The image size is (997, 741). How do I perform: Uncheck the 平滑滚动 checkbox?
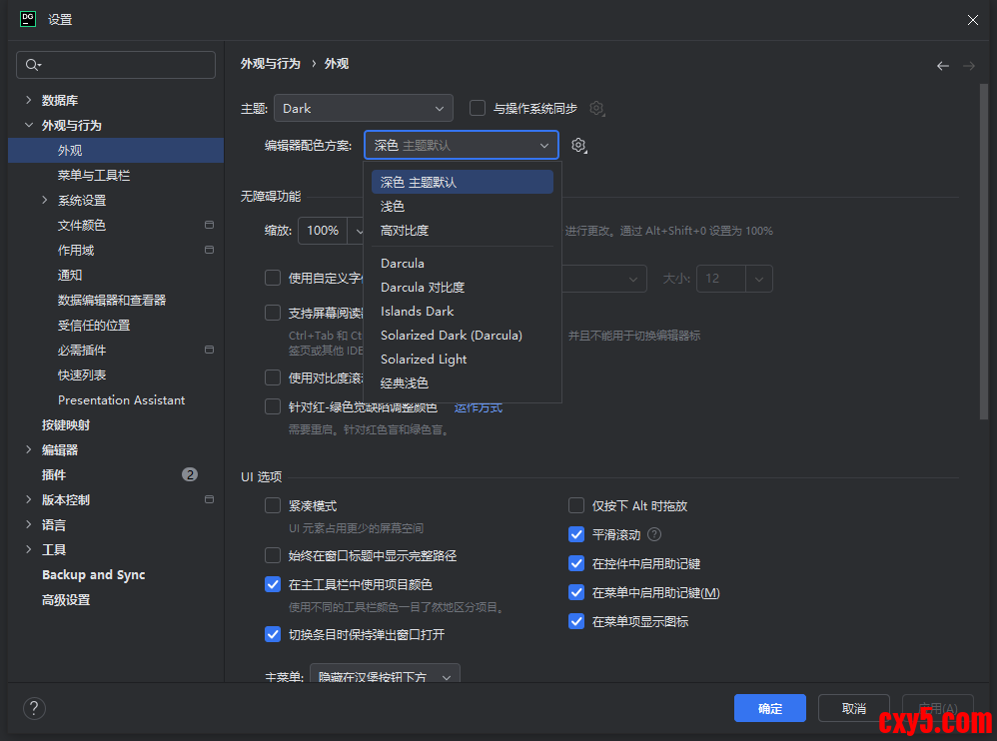coord(576,534)
